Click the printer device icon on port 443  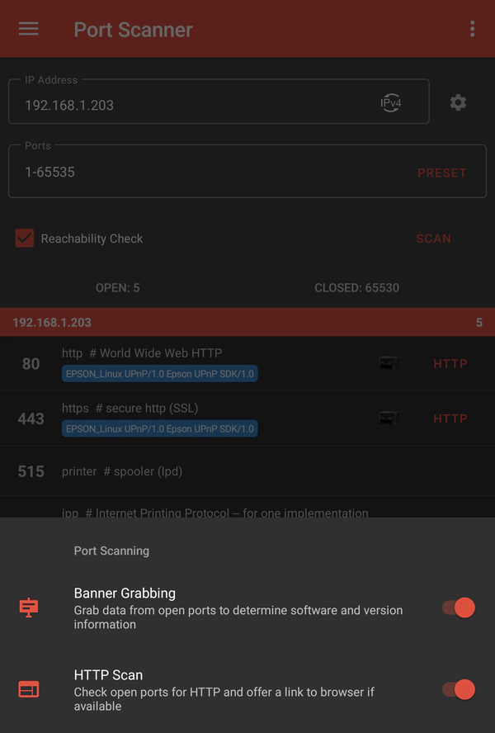pyautogui.click(x=389, y=418)
